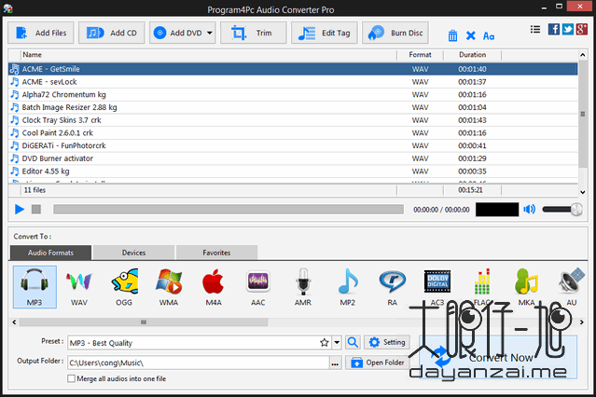Select Editor 4.55 kg row
The image size is (596, 397).
pos(293,171)
